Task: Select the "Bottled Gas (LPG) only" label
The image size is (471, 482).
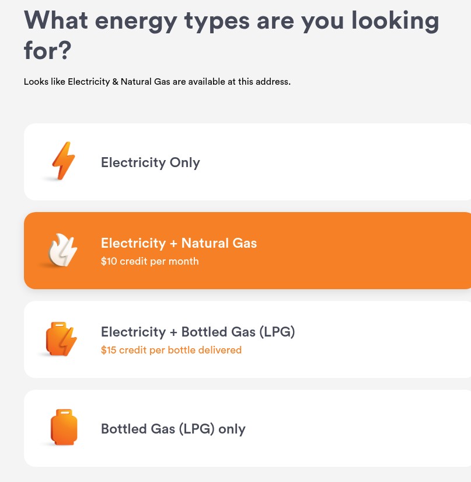Action: (173, 429)
